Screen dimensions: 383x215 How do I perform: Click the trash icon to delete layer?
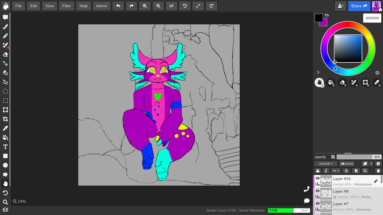pos(378,171)
